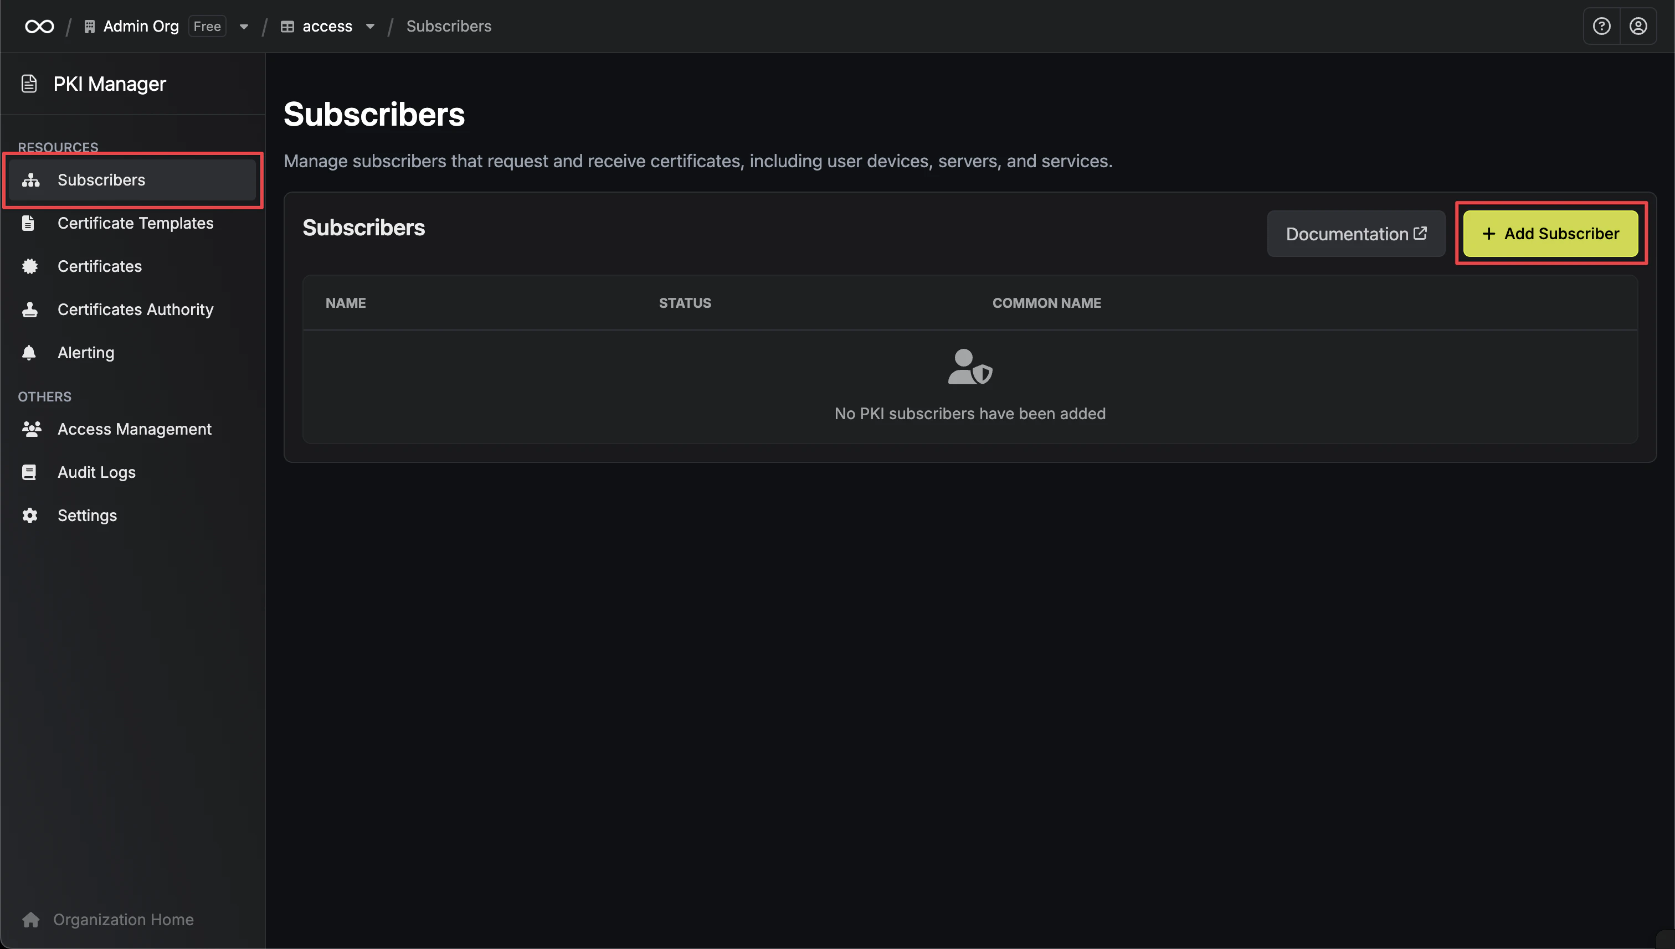Screen dimensions: 1675x949
Task: Select Subscribers in the sidebar
Action: [x=132, y=180]
